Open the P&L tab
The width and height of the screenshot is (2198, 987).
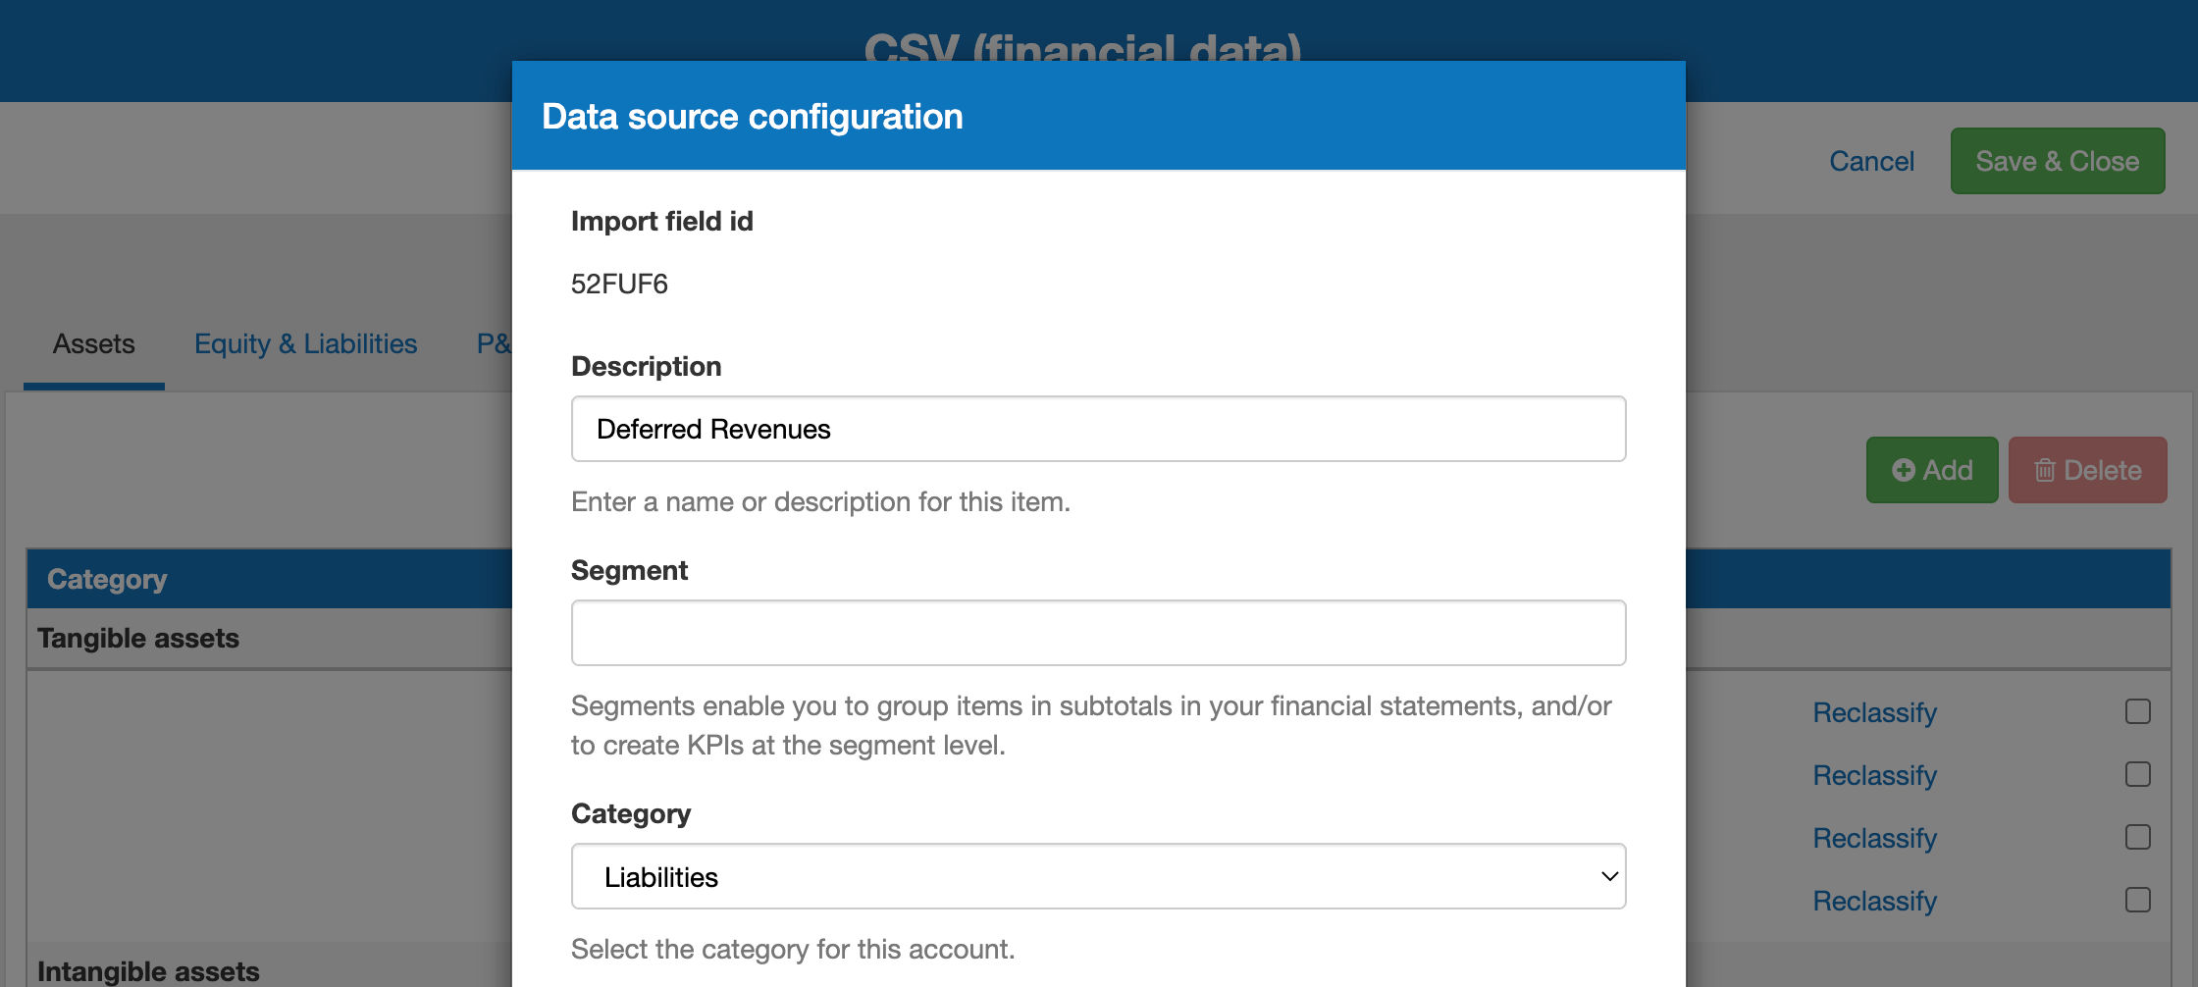click(494, 343)
